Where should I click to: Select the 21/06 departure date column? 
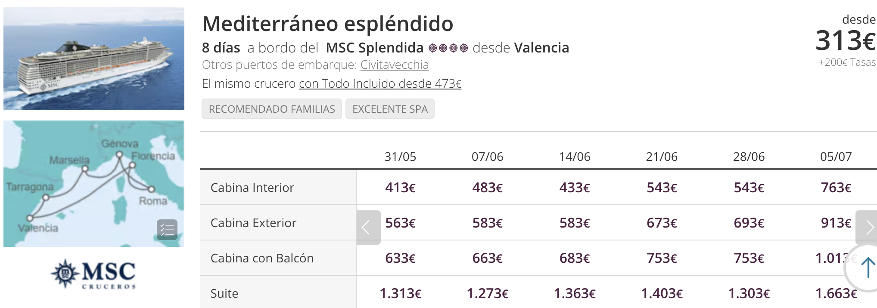[x=662, y=157]
